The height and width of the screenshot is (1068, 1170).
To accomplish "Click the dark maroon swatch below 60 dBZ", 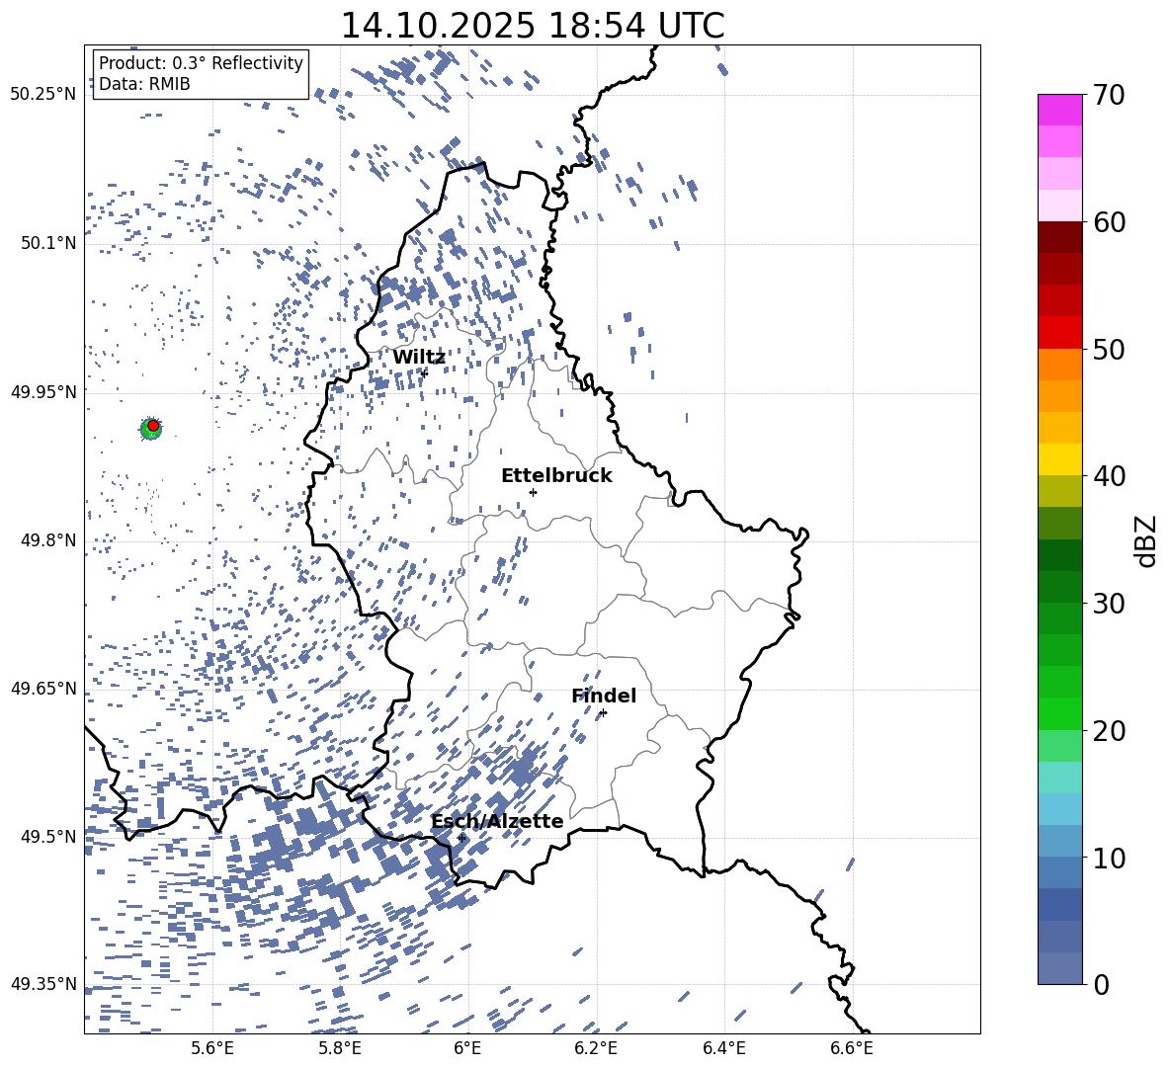I will click(1060, 237).
